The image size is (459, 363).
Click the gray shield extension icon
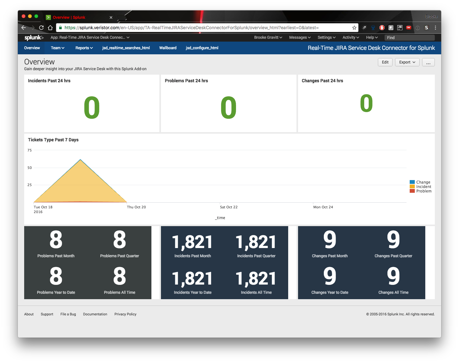(391, 28)
